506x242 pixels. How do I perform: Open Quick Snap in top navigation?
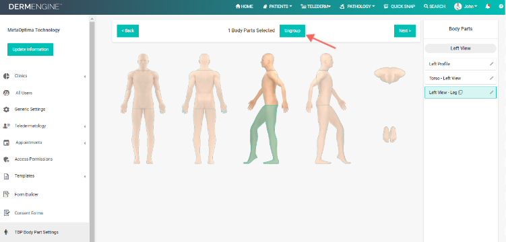(x=400, y=6)
